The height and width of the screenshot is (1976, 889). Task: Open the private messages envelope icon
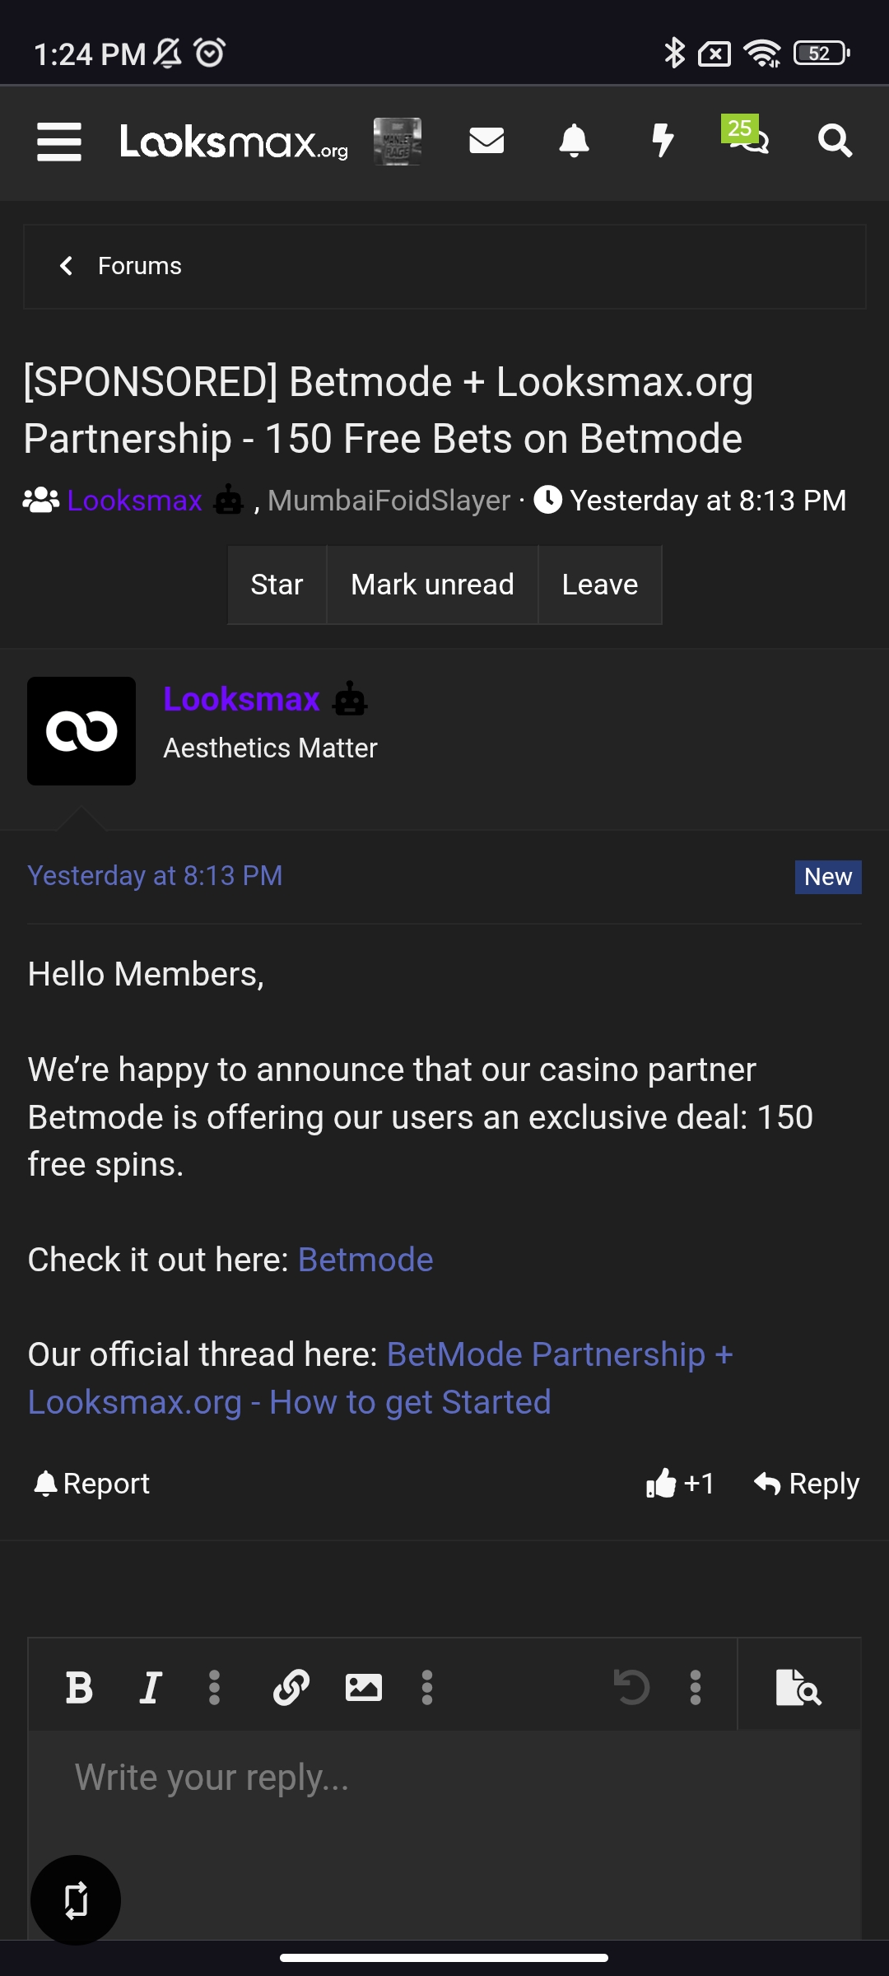tap(486, 141)
